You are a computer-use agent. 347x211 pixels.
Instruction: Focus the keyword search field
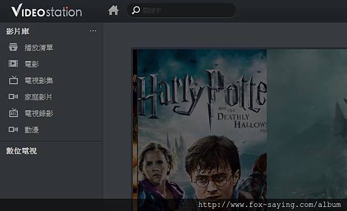[x=181, y=10]
